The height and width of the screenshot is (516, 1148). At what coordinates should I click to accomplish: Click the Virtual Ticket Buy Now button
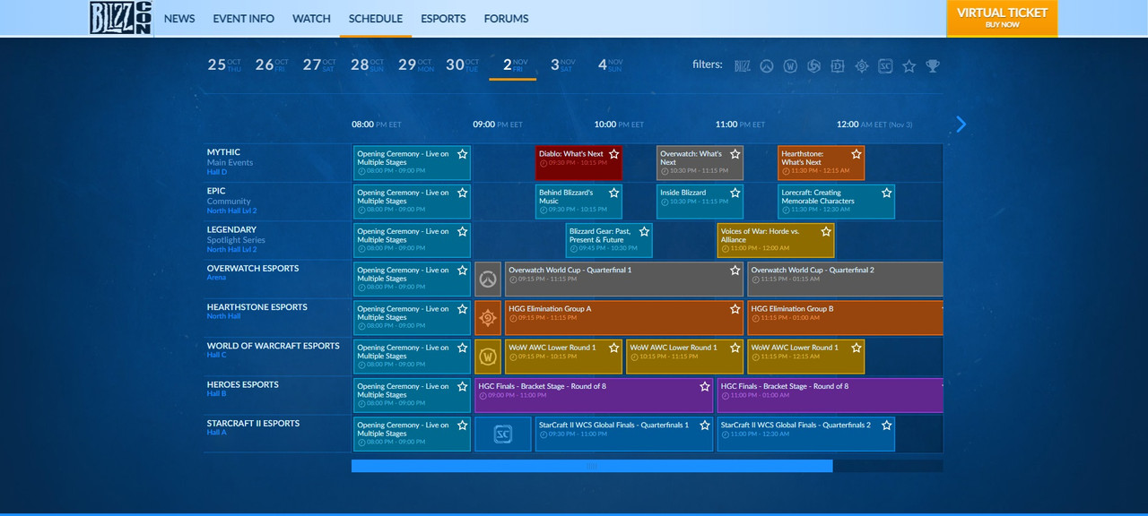[1002, 18]
